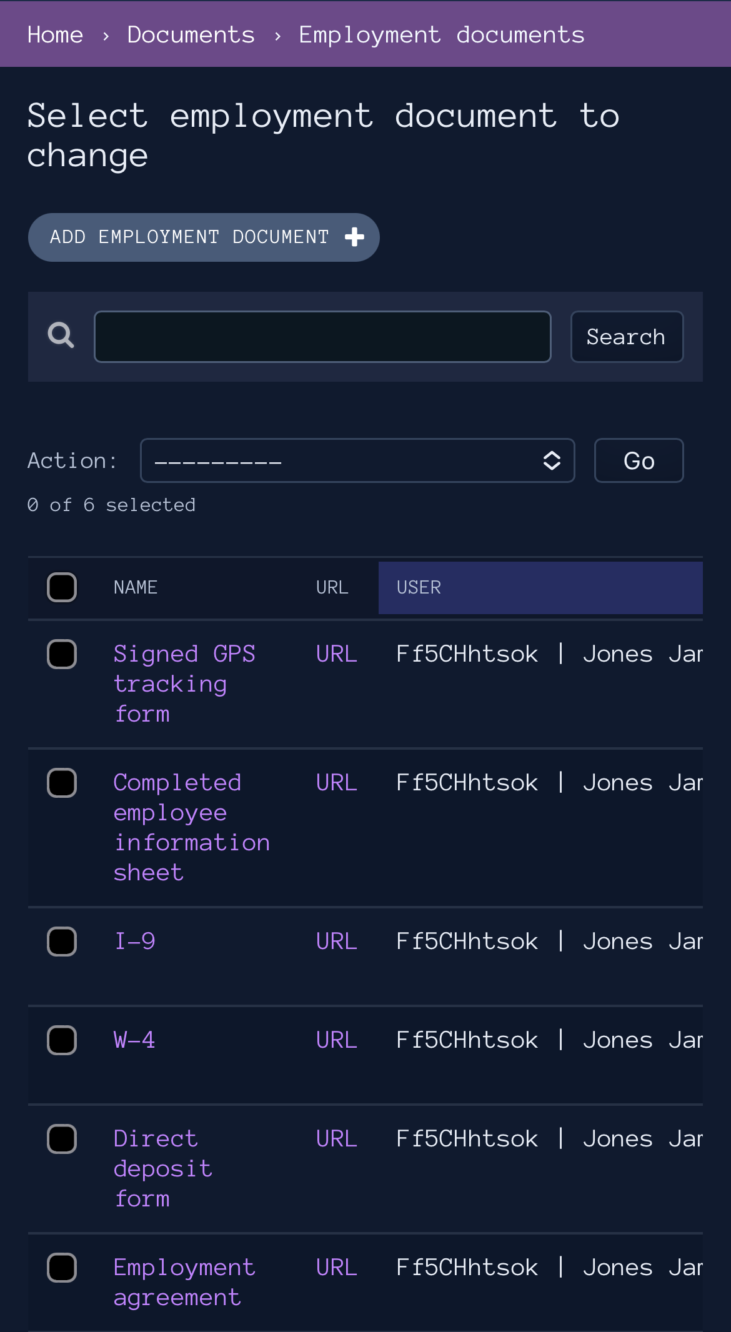Image resolution: width=731 pixels, height=1332 pixels.
Task: Click the Search button
Action: click(627, 337)
